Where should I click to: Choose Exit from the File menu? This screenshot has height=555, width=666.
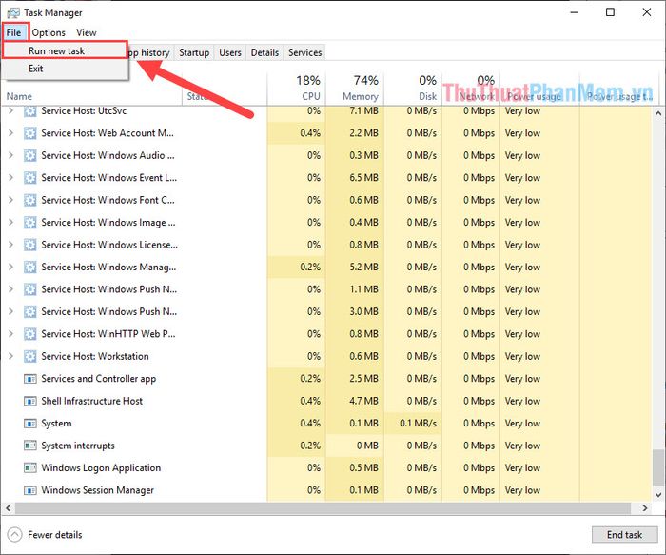pos(65,69)
